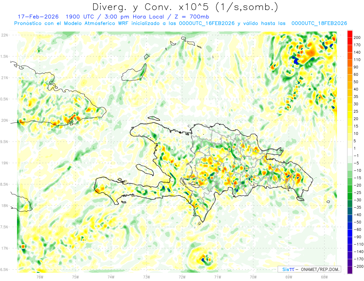Click the '0.5N' latitude axis label
This screenshot has width=364, height=281.
click(x=5, y=99)
